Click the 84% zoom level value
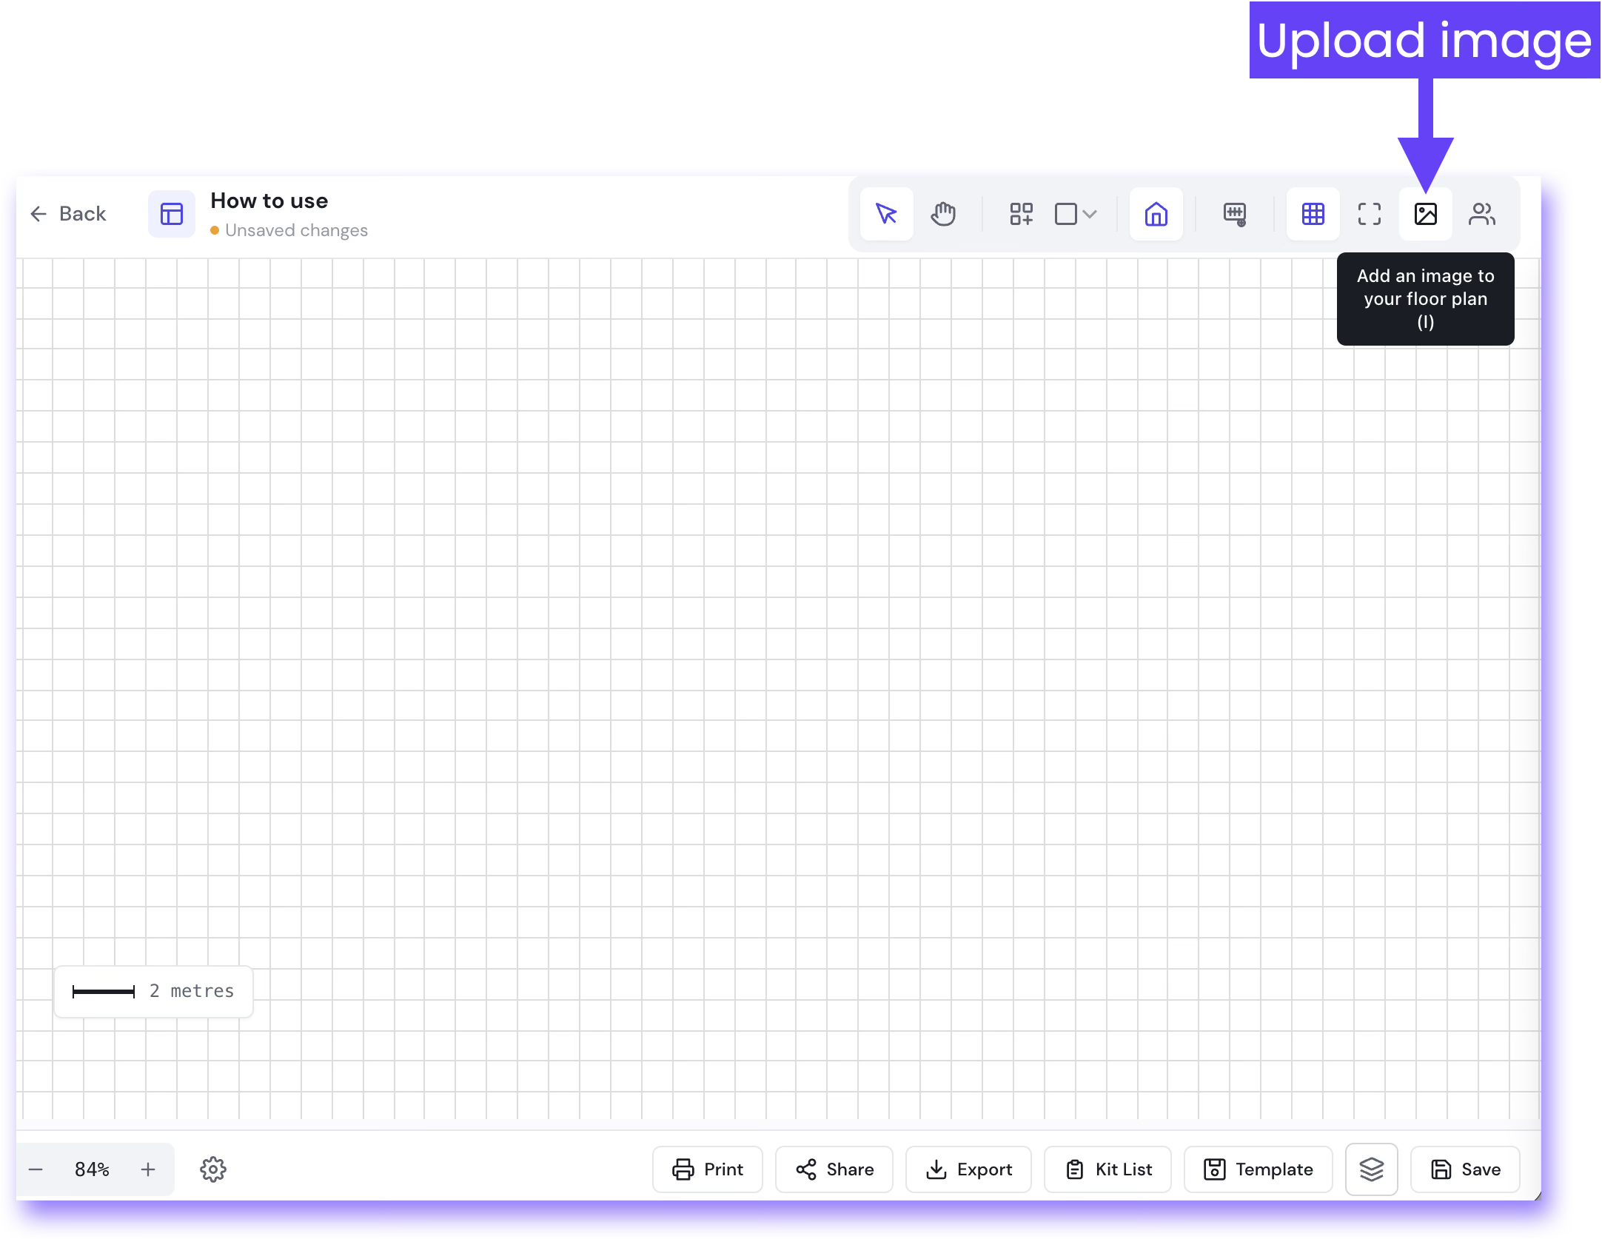The image size is (1602, 1239). coord(92,1169)
